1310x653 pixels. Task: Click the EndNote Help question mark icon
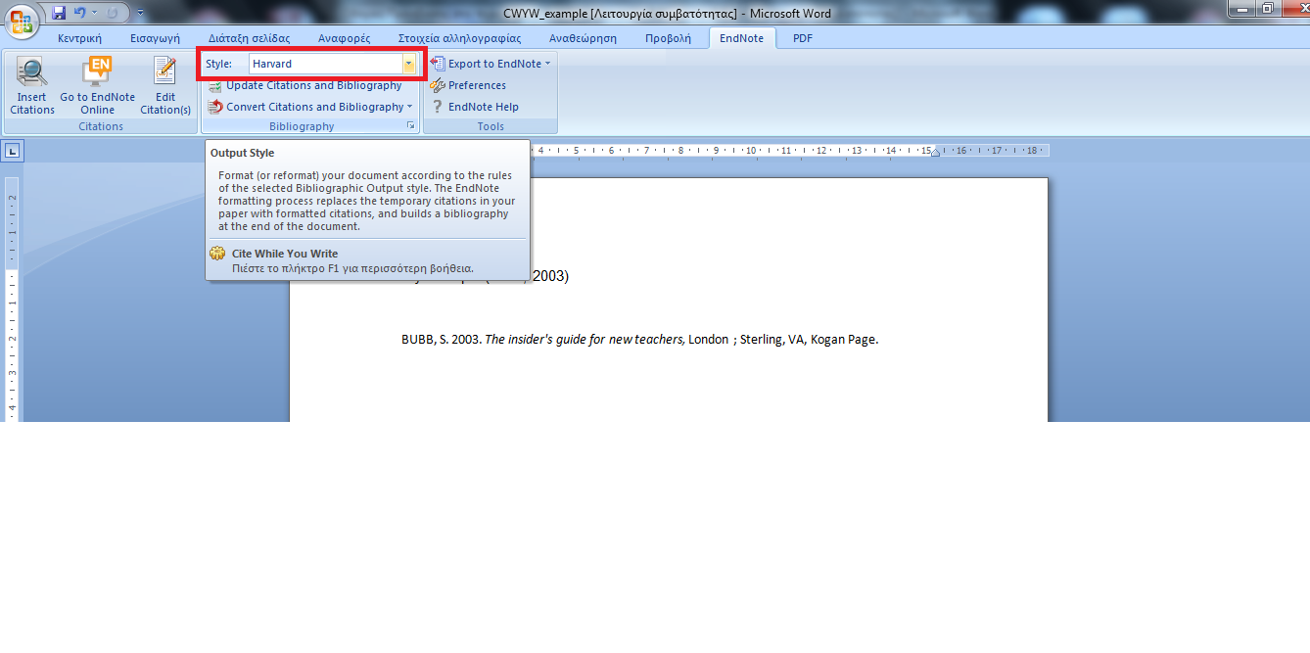437,107
